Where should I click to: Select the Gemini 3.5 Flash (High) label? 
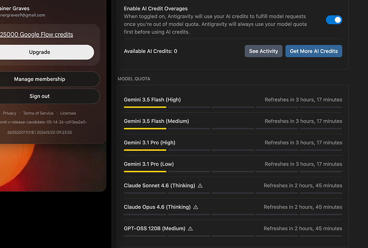[153, 100]
